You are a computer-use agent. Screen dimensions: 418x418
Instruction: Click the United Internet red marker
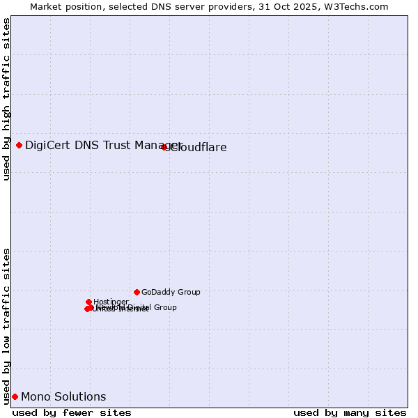[x=86, y=309]
